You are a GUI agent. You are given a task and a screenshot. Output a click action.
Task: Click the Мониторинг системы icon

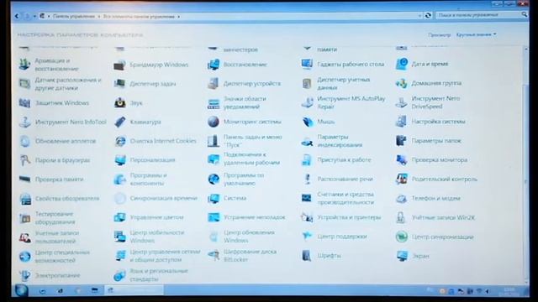pyautogui.click(x=214, y=122)
